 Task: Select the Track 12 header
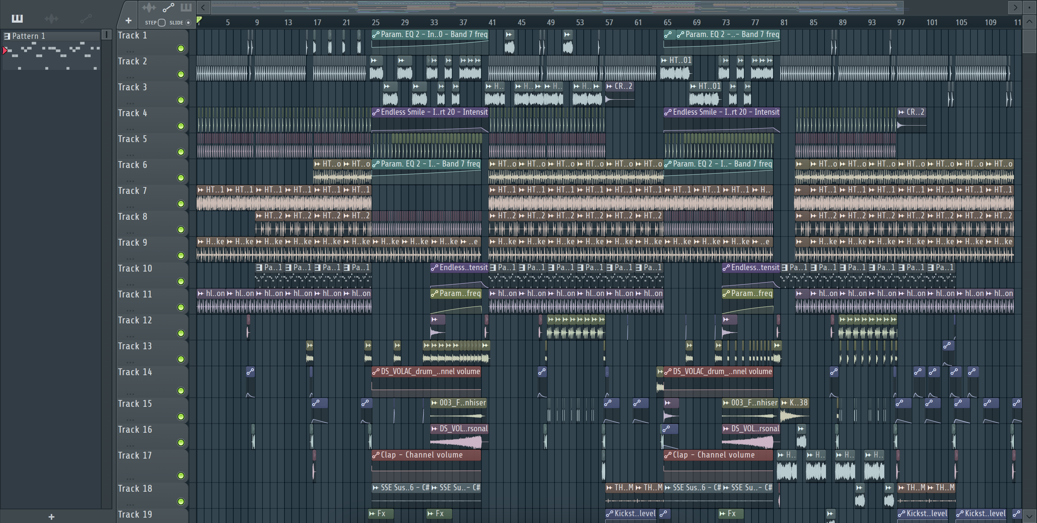(x=152, y=327)
